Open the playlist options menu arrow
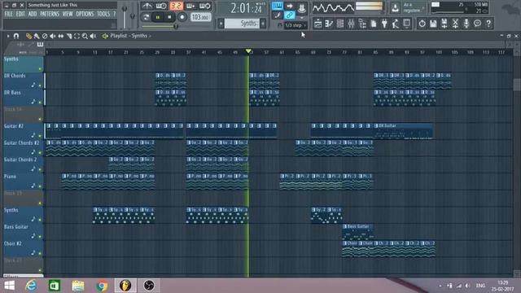The height and width of the screenshot is (293, 521). click(x=8, y=36)
